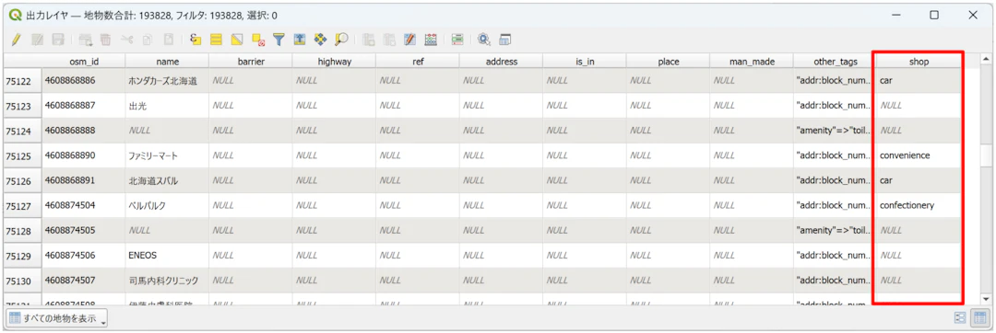This screenshot has width=996, height=333.
Task: Sort by the shop column header
Action: (919, 62)
